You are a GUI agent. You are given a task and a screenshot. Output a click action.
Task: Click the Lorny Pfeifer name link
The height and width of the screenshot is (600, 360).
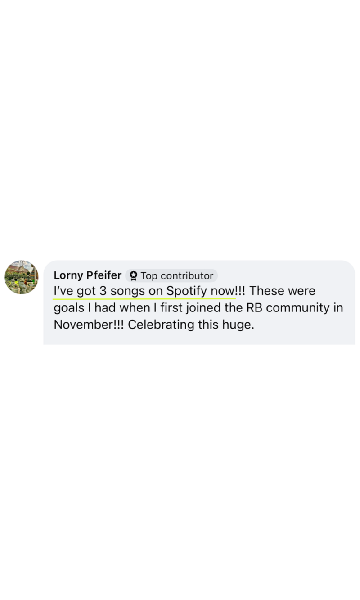pyautogui.click(x=87, y=275)
